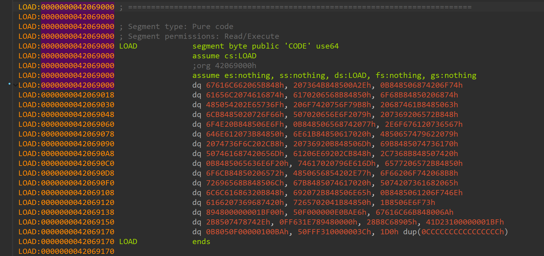Click the 'LOAD ends' segment terminator

[165, 242]
